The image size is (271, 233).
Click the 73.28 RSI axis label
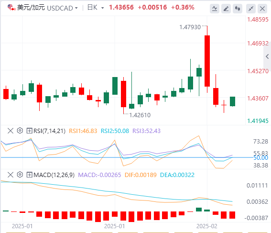260,142
